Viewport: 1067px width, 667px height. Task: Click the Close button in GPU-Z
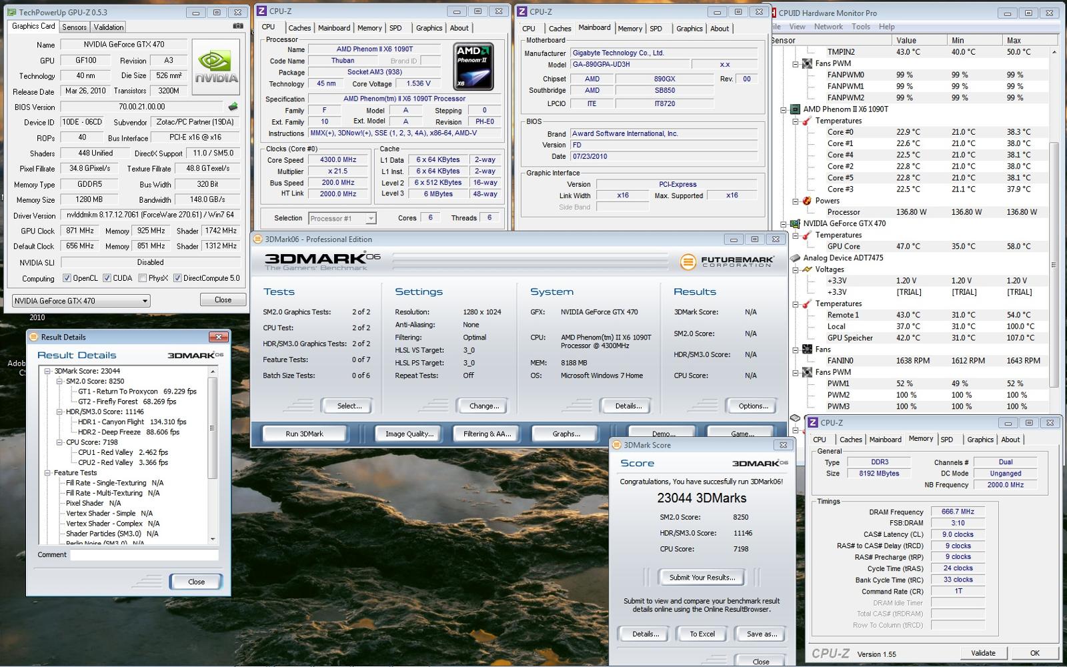(x=223, y=300)
